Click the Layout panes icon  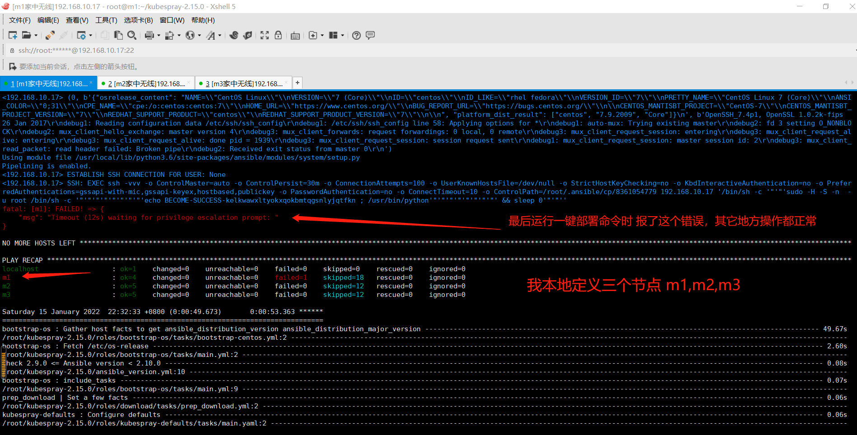point(334,35)
